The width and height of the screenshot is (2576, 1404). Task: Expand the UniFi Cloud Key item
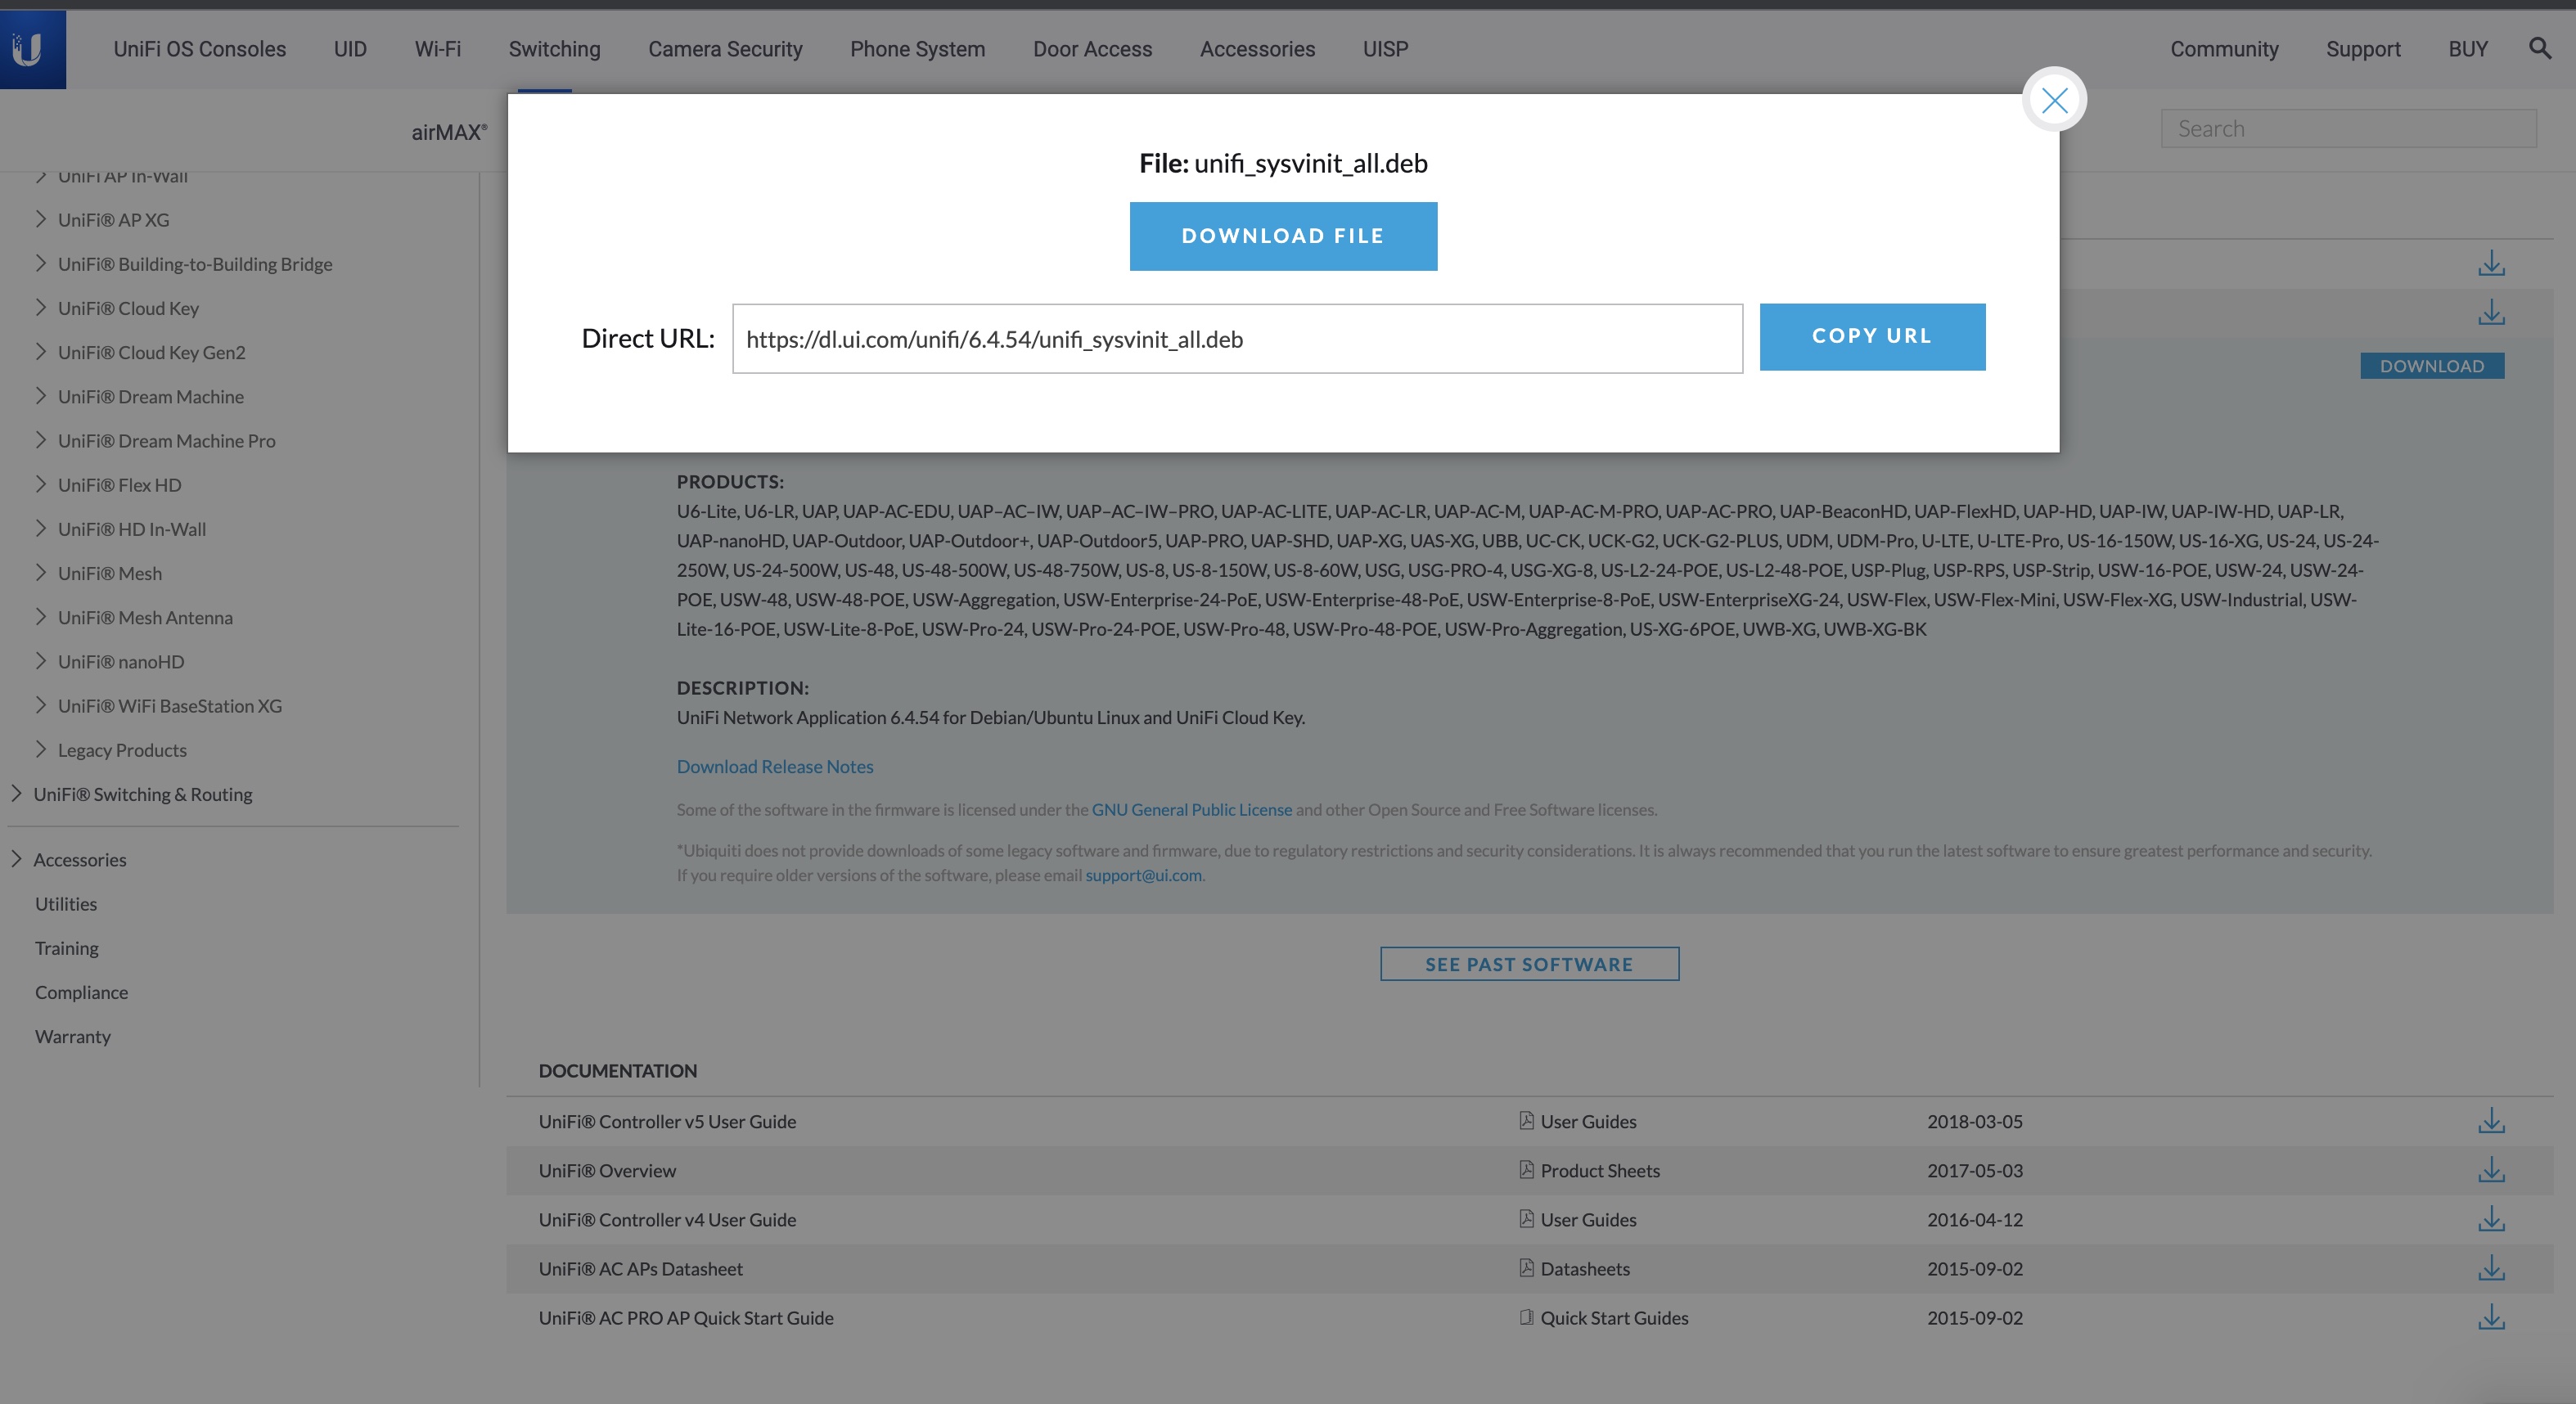coord(40,307)
